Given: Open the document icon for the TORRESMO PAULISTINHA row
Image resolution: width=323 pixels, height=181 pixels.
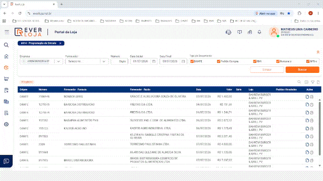Looking at the screenshot, I should (307, 144).
